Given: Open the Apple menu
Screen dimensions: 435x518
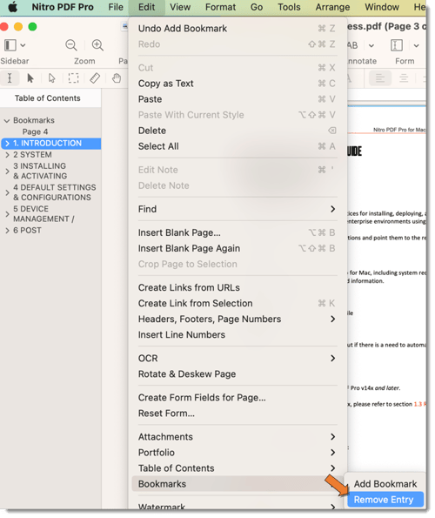Looking at the screenshot, I should (12, 7).
